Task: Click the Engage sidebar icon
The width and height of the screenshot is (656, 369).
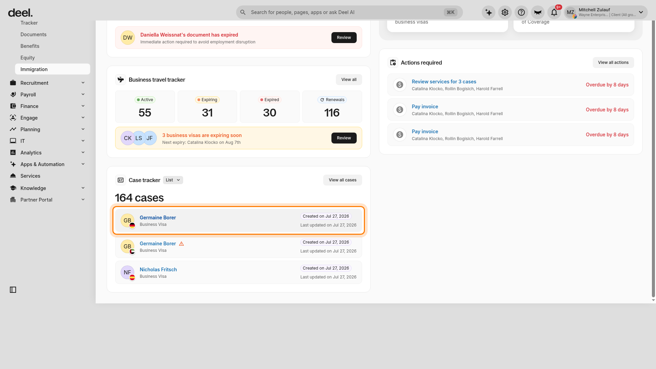Action: (13, 118)
